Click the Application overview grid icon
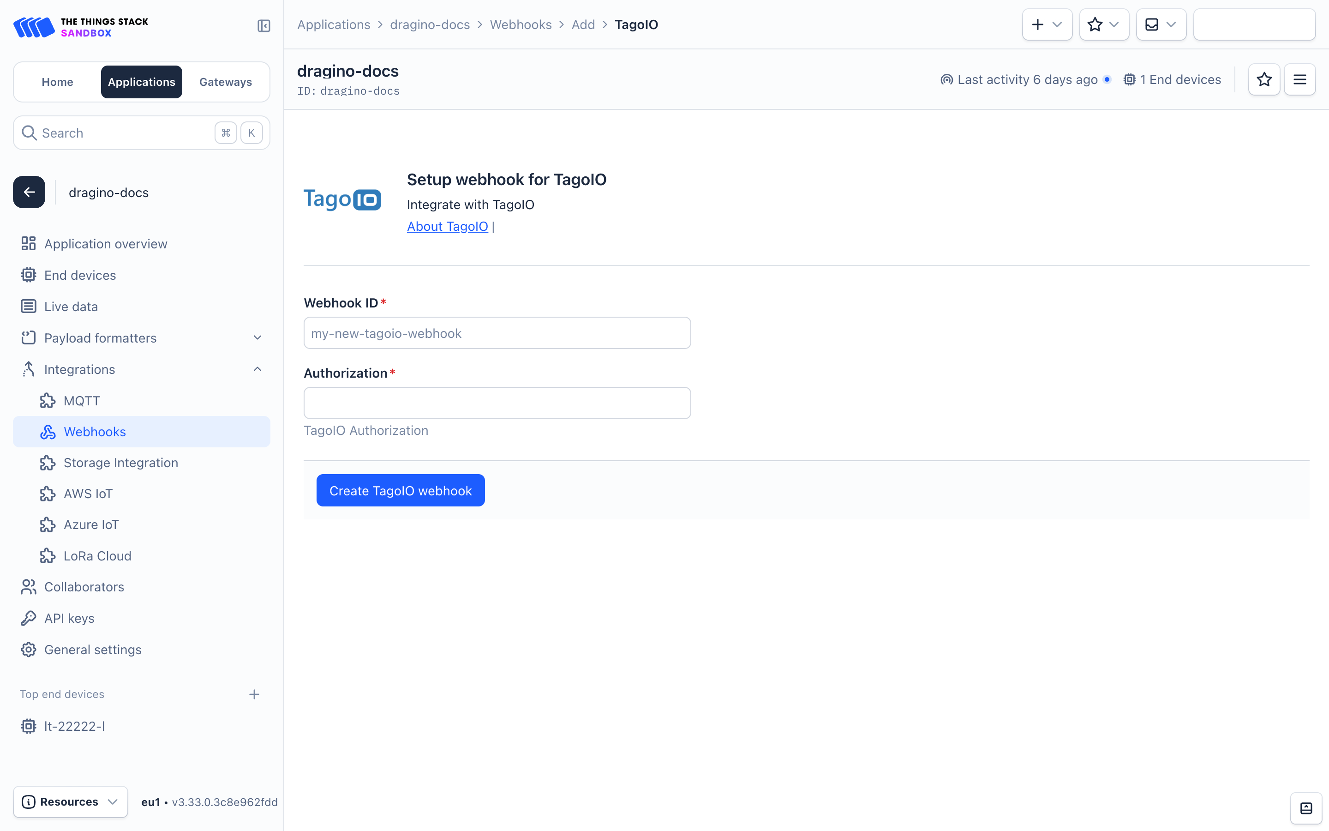This screenshot has width=1329, height=831. point(29,243)
